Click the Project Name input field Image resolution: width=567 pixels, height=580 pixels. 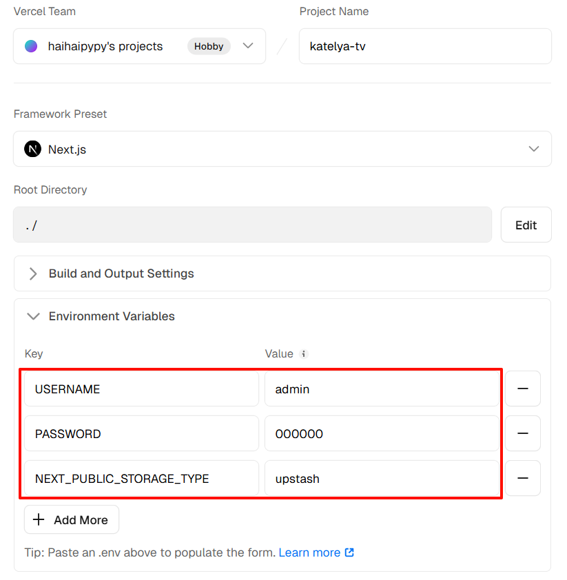(x=424, y=46)
